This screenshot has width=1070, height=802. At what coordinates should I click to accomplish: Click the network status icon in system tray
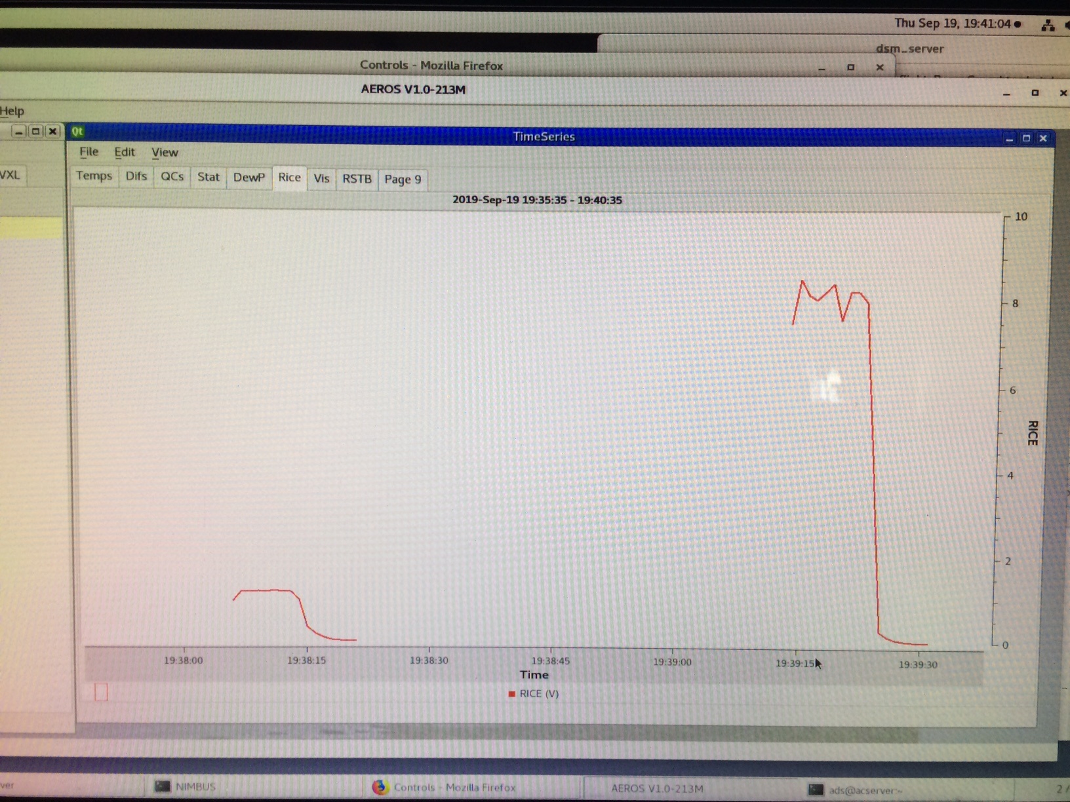click(x=1048, y=26)
